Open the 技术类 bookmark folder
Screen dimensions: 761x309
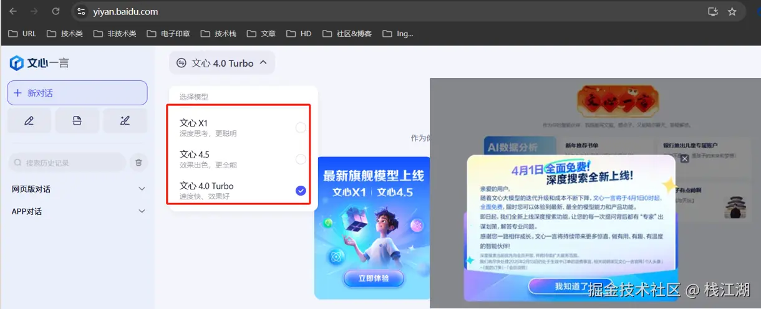point(65,34)
